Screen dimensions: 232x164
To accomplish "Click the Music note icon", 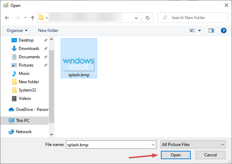I will tap(14, 74).
